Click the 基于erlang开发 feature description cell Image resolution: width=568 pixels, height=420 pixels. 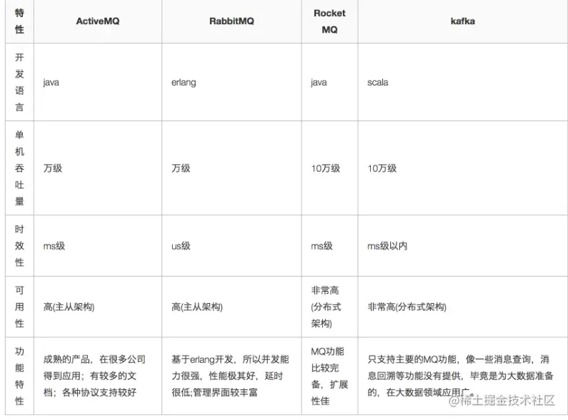231,376
